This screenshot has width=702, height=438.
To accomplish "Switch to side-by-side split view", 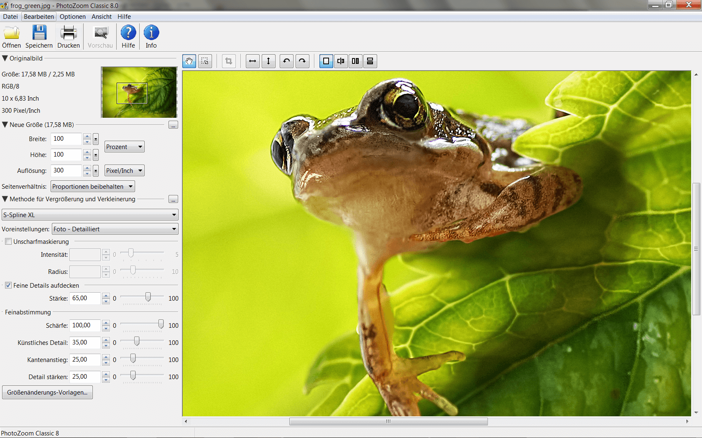I will pyautogui.click(x=355, y=61).
